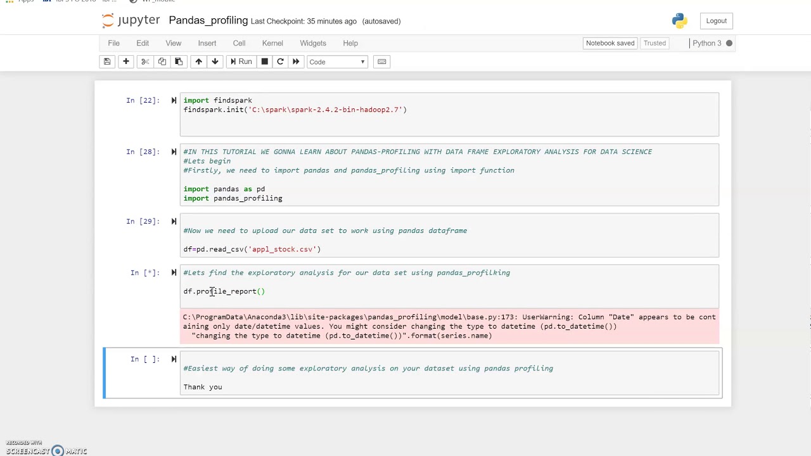This screenshot has height=456, width=811.
Task: Open the cell type Code dropdown
Action: (337, 61)
